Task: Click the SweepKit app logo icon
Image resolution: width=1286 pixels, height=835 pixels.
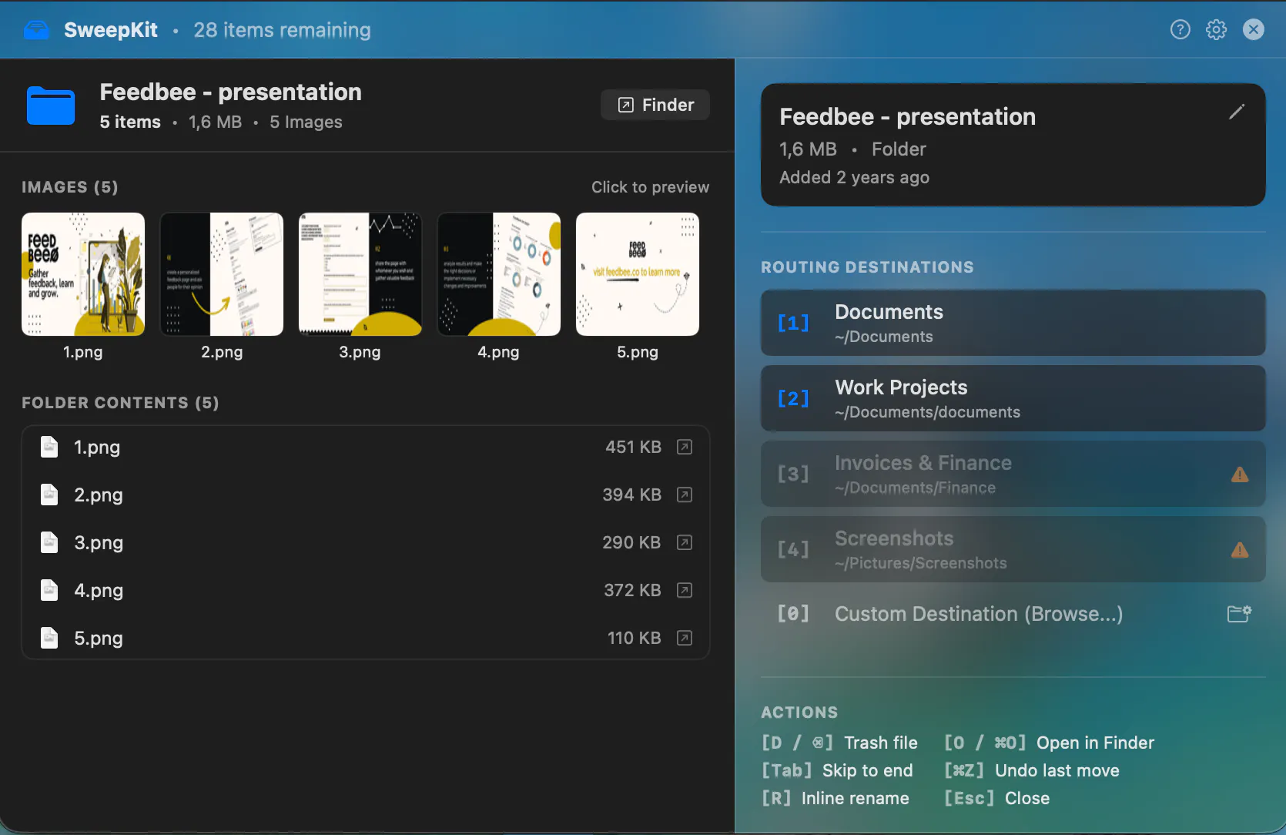Action: 36,30
